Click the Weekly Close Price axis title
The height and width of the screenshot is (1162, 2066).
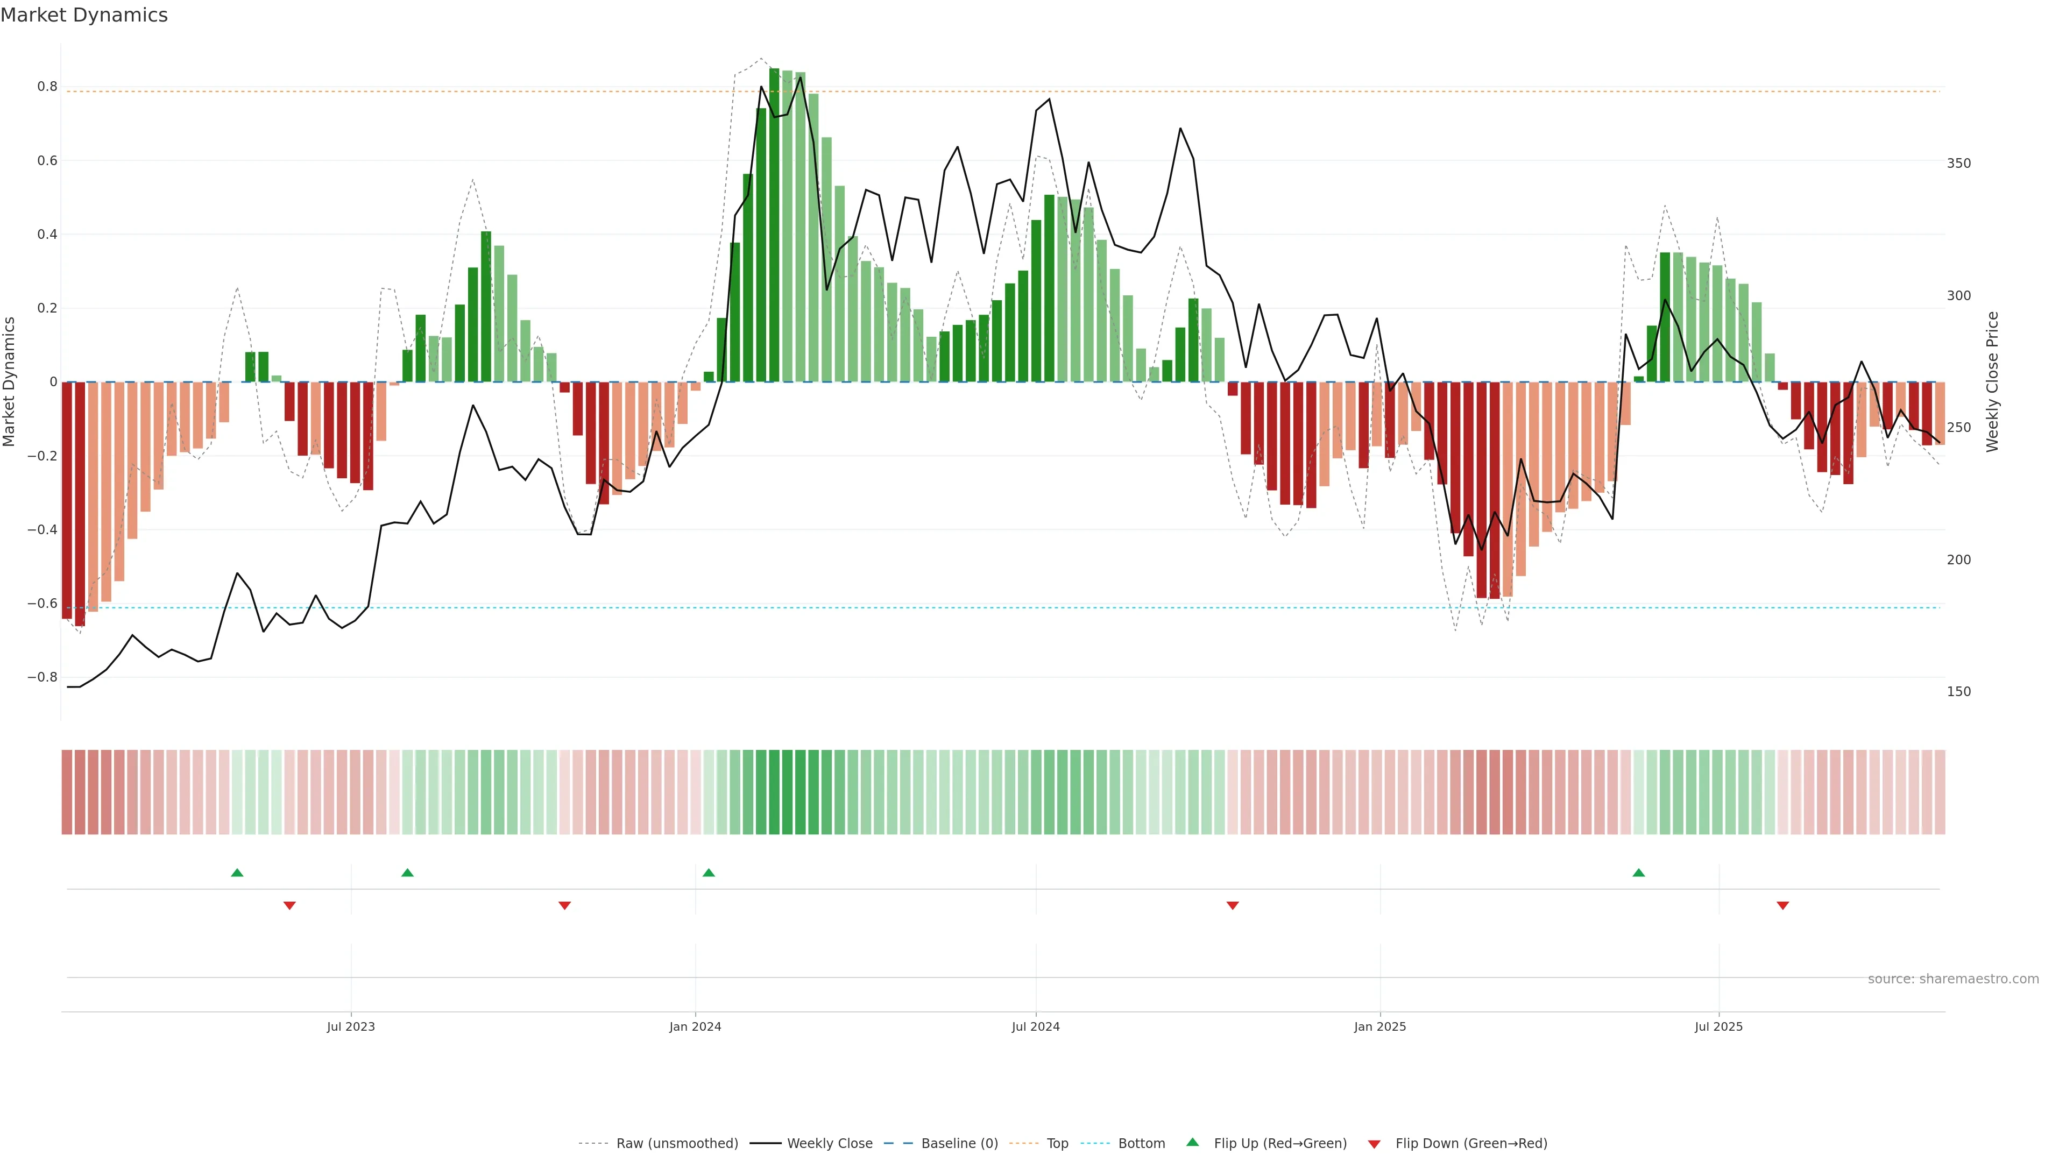point(1992,382)
